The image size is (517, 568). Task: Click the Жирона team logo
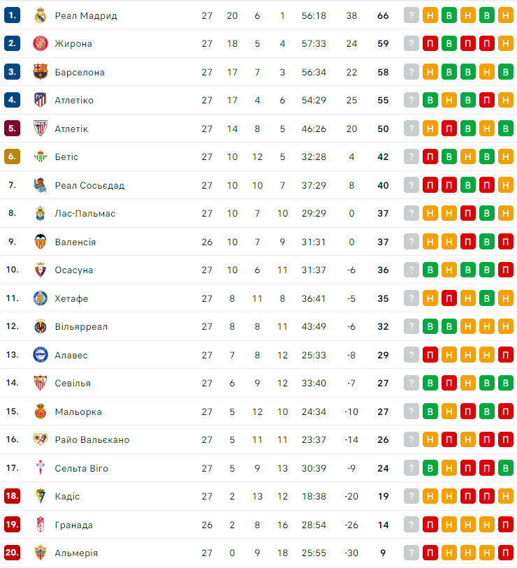coord(40,43)
